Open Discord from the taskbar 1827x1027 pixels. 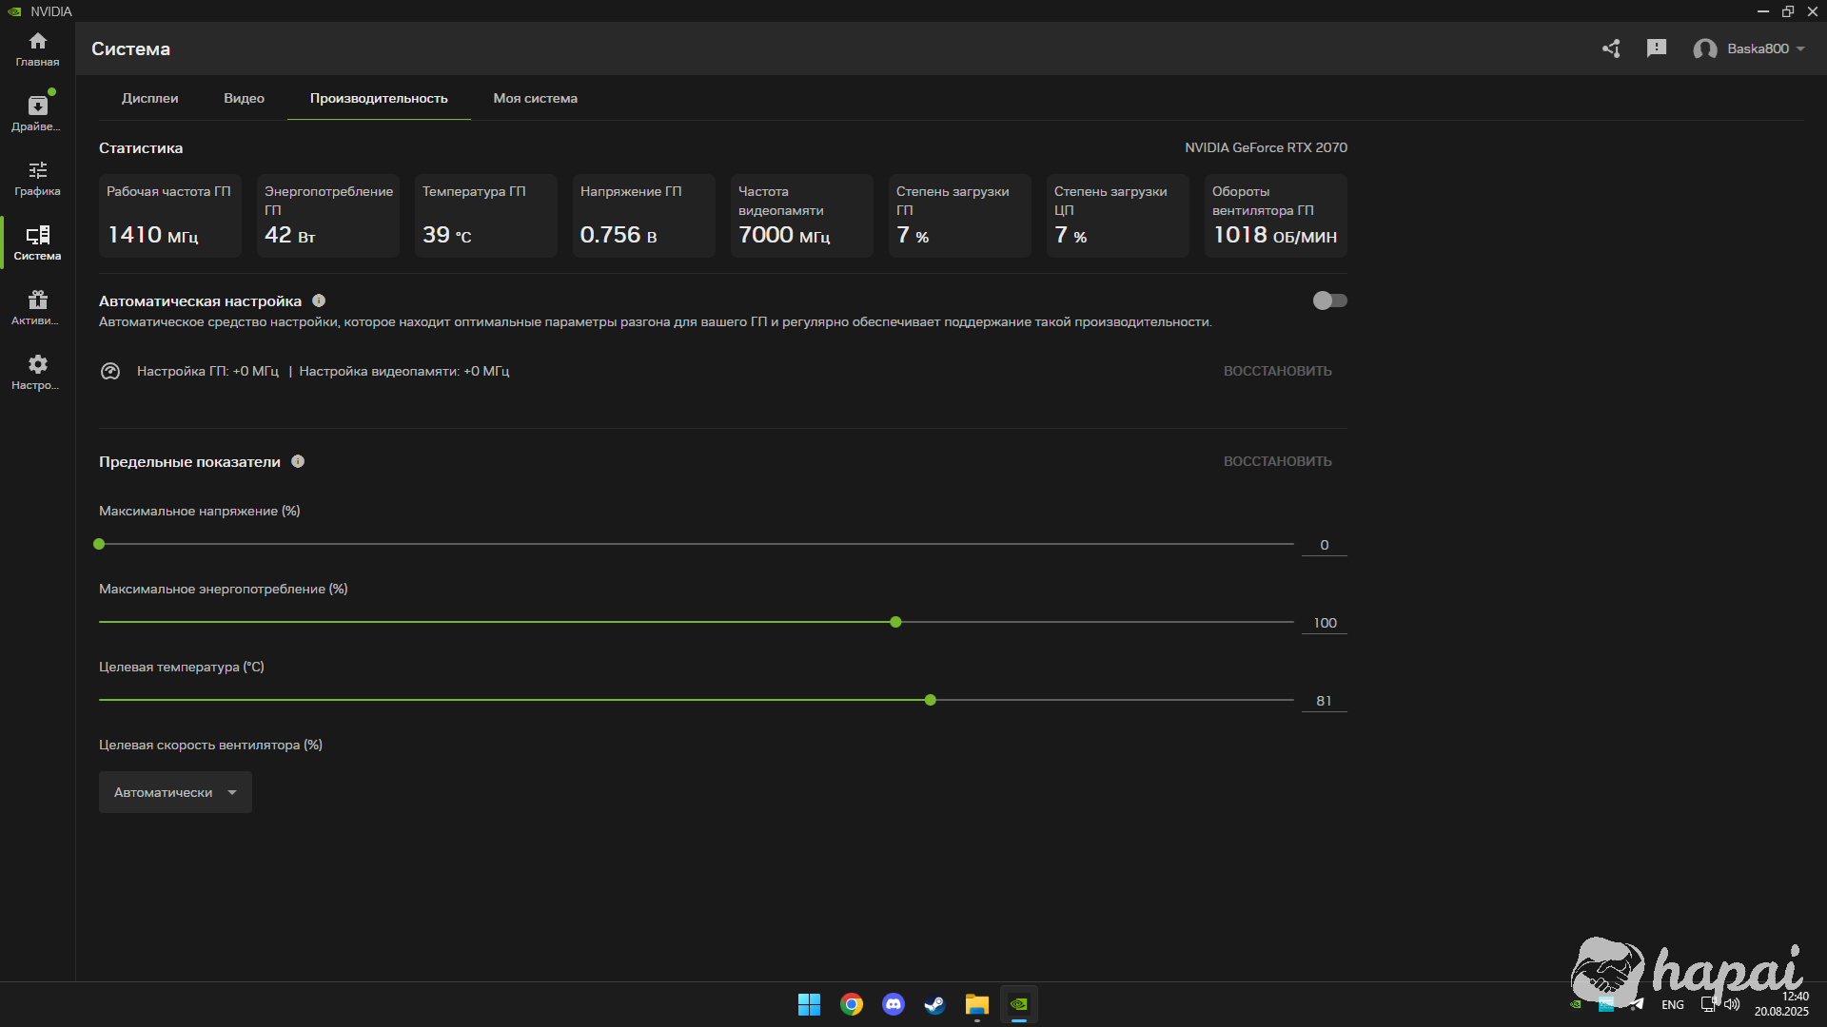893,1004
